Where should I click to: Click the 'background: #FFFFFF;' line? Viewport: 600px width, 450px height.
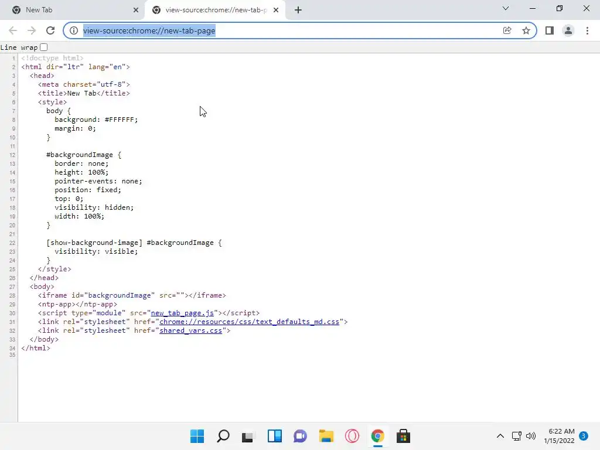(x=96, y=120)
